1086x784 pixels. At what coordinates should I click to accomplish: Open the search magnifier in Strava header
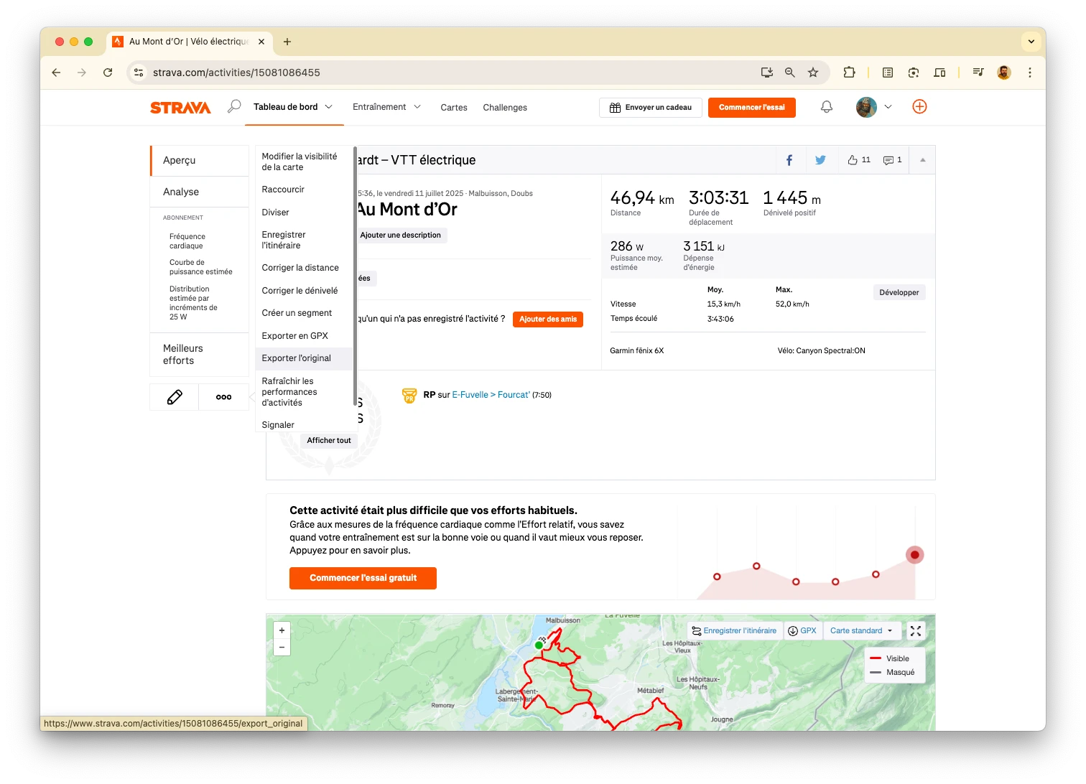pyautogui.click(x=234, y=107)
